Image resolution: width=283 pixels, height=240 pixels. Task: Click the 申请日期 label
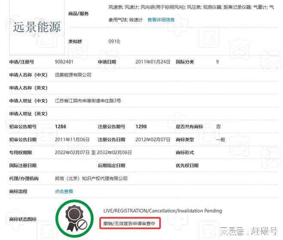[107, 62]
